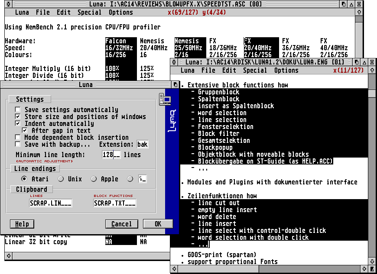Select the Atari line ending radio button
The width and height of the screenshot is (377, 274).
click(24, 179)
